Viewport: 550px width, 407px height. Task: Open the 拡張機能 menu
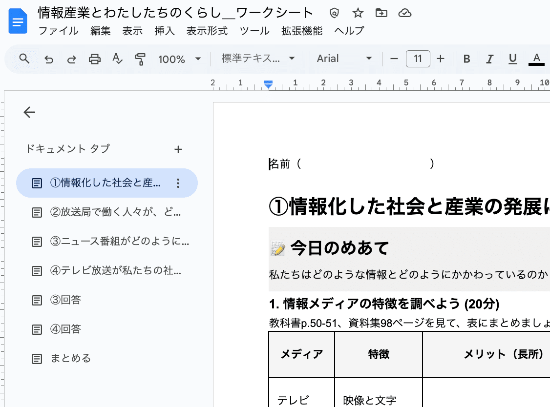(302, 31)
